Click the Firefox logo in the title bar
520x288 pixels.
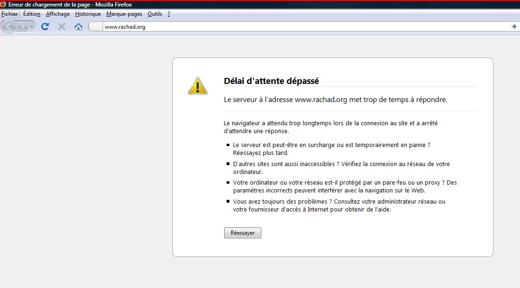[x=3, y=4]
